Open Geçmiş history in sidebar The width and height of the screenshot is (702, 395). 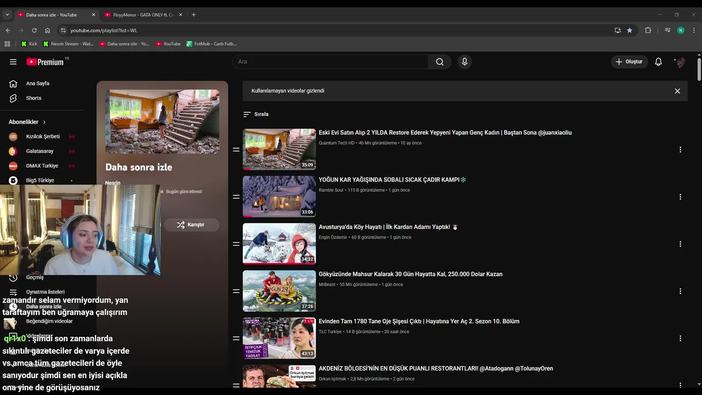35,277
